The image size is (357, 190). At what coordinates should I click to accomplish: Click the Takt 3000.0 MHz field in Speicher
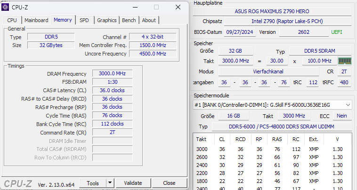coord(235,61)
